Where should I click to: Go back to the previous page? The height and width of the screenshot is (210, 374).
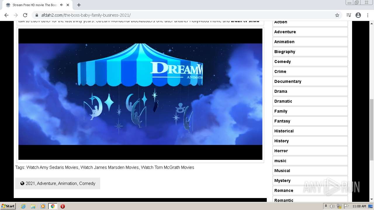(x=6, y=15)
